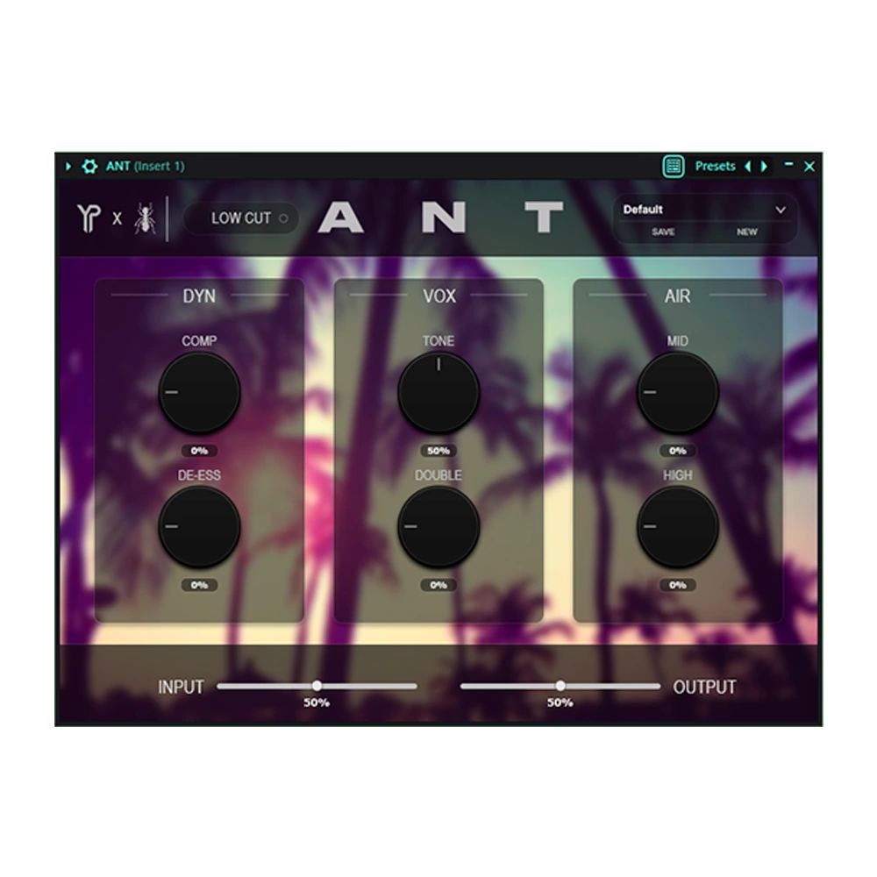The height and width of the screenshot is (877, 877).
Task: Click the DE-ESS knob
Action: pos(200,526)
